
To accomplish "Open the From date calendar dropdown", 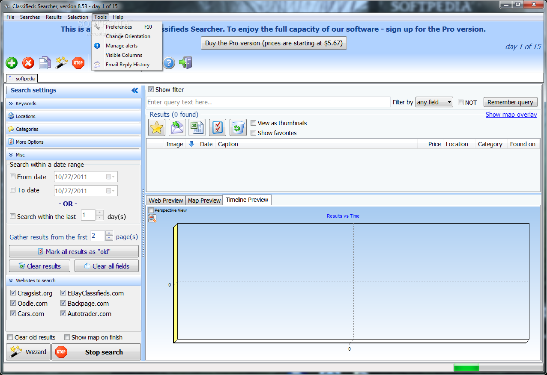I will coord(111,177).
